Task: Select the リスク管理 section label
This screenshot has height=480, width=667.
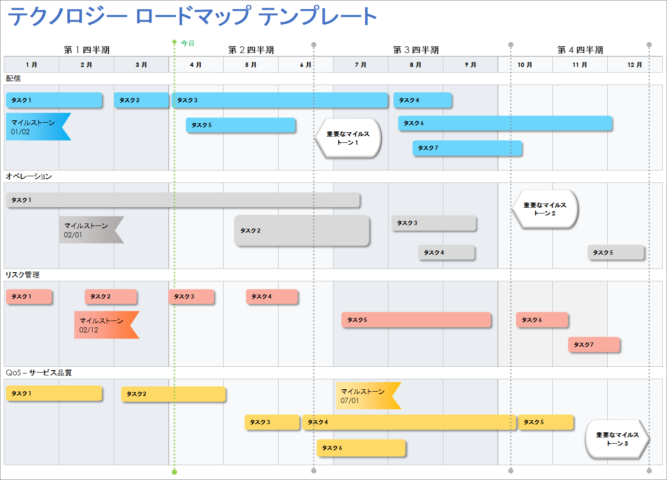Action: [22, 275]
